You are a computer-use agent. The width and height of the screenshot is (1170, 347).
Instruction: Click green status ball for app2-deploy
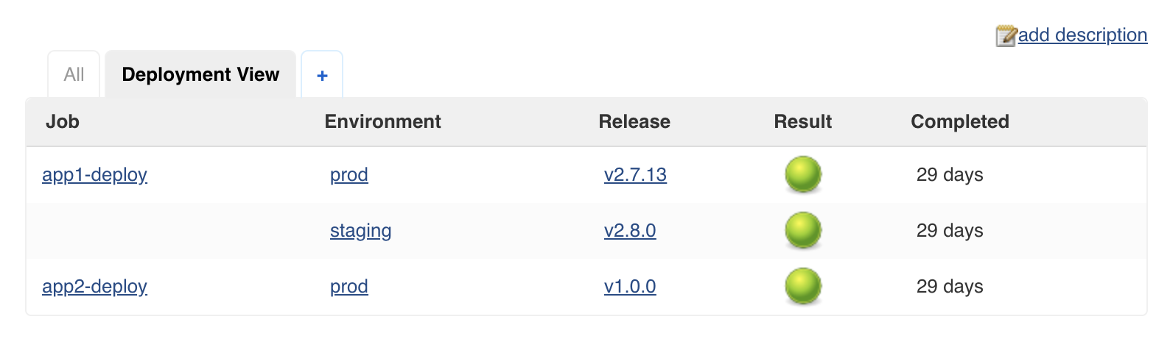tap(803, 286)
